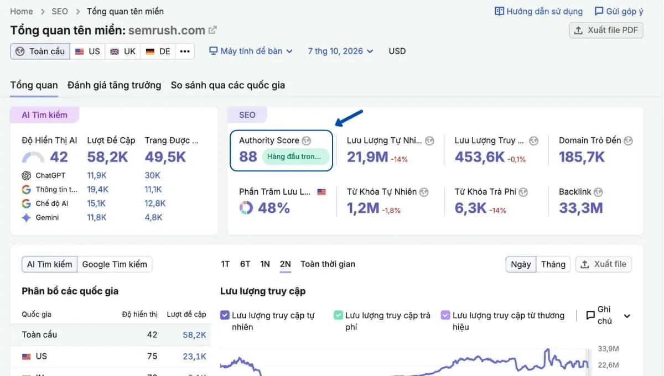The height and width of the screenshot is (376, 664).
Task: Select the 1N time range
Action: point(265,264)
